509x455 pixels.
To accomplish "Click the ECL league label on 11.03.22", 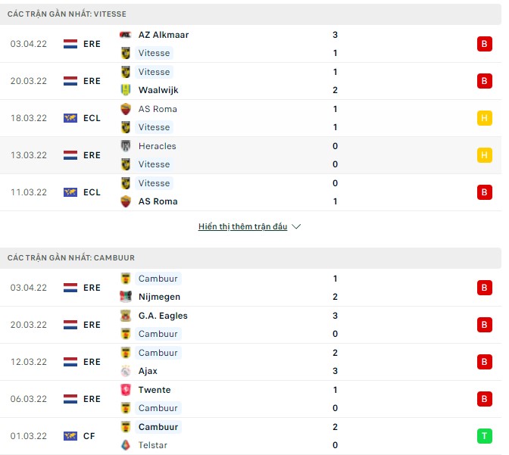I will pyautogui.click(x=92, y=192).
